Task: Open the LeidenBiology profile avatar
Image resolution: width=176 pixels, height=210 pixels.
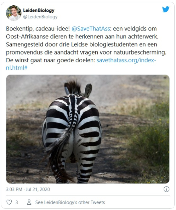Action: [14, 13]
